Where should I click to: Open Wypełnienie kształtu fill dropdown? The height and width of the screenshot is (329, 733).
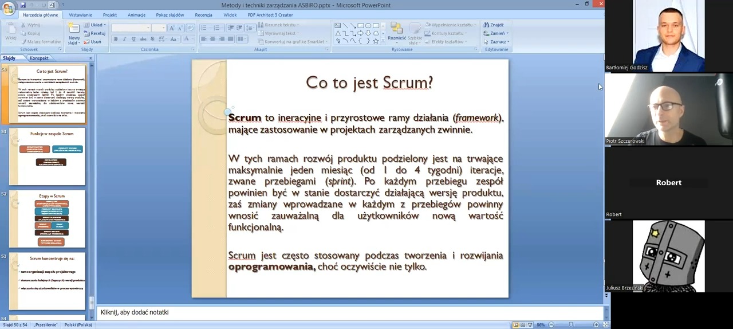450,25
